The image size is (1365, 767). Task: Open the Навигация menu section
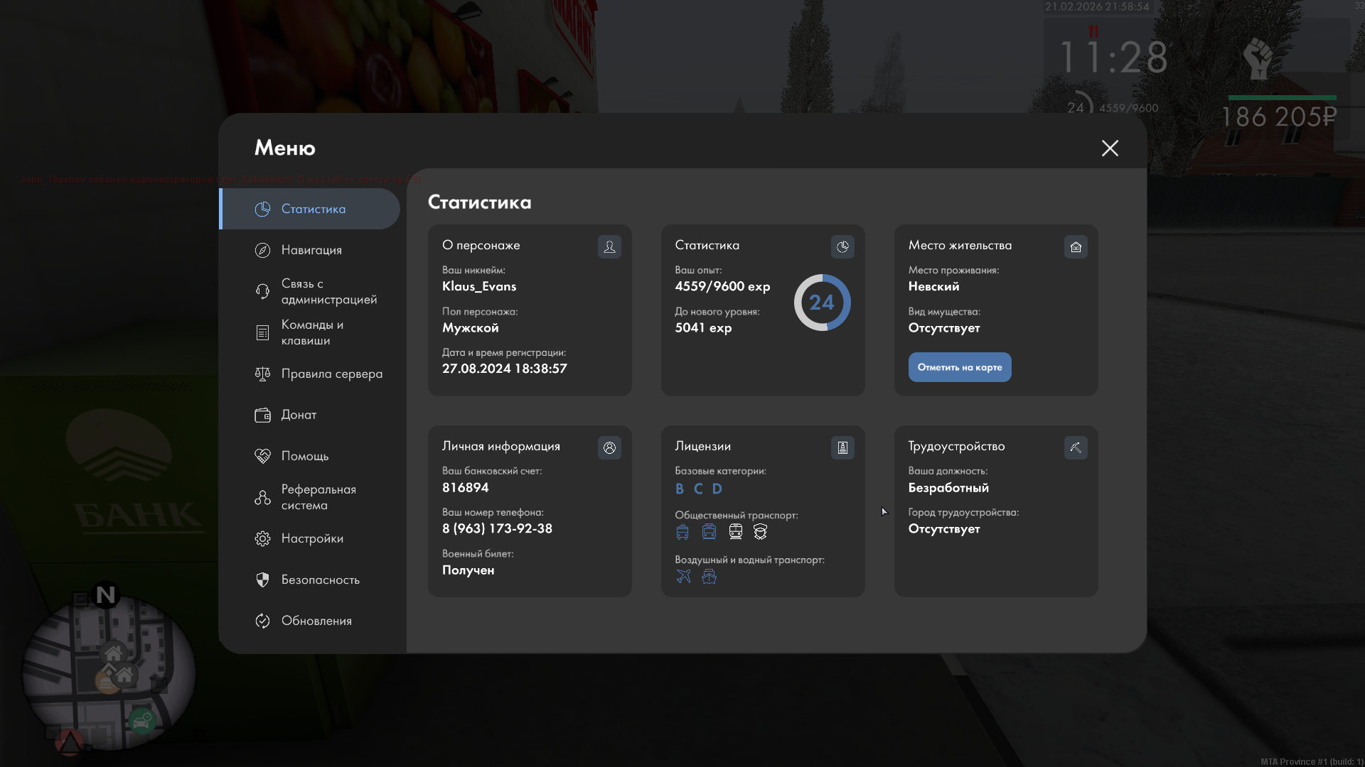click(x=311, y=250)
